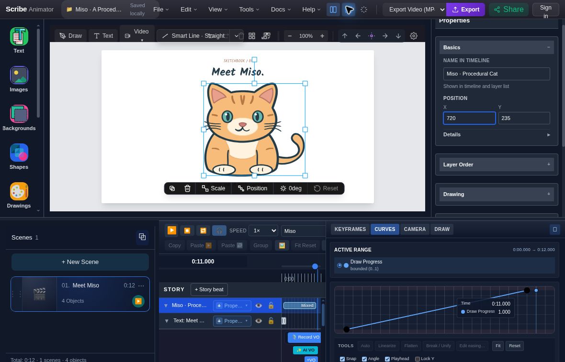Collapse the Basics panel

coord(497,47)
